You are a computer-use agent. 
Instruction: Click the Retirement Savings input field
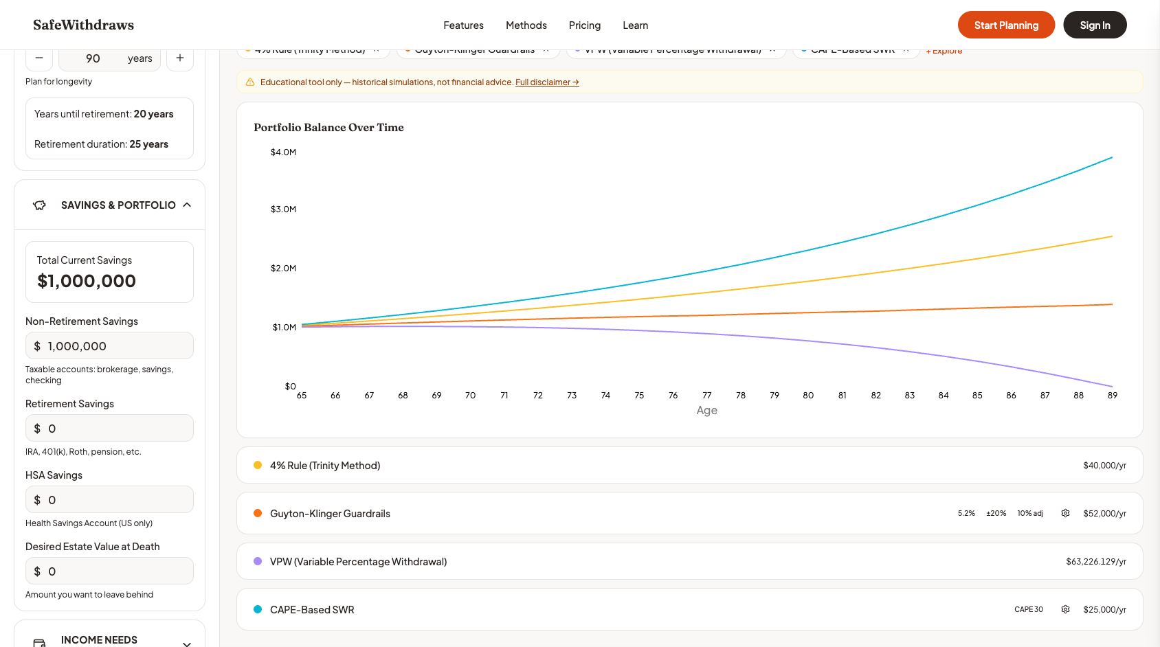(x=109, y=428)
